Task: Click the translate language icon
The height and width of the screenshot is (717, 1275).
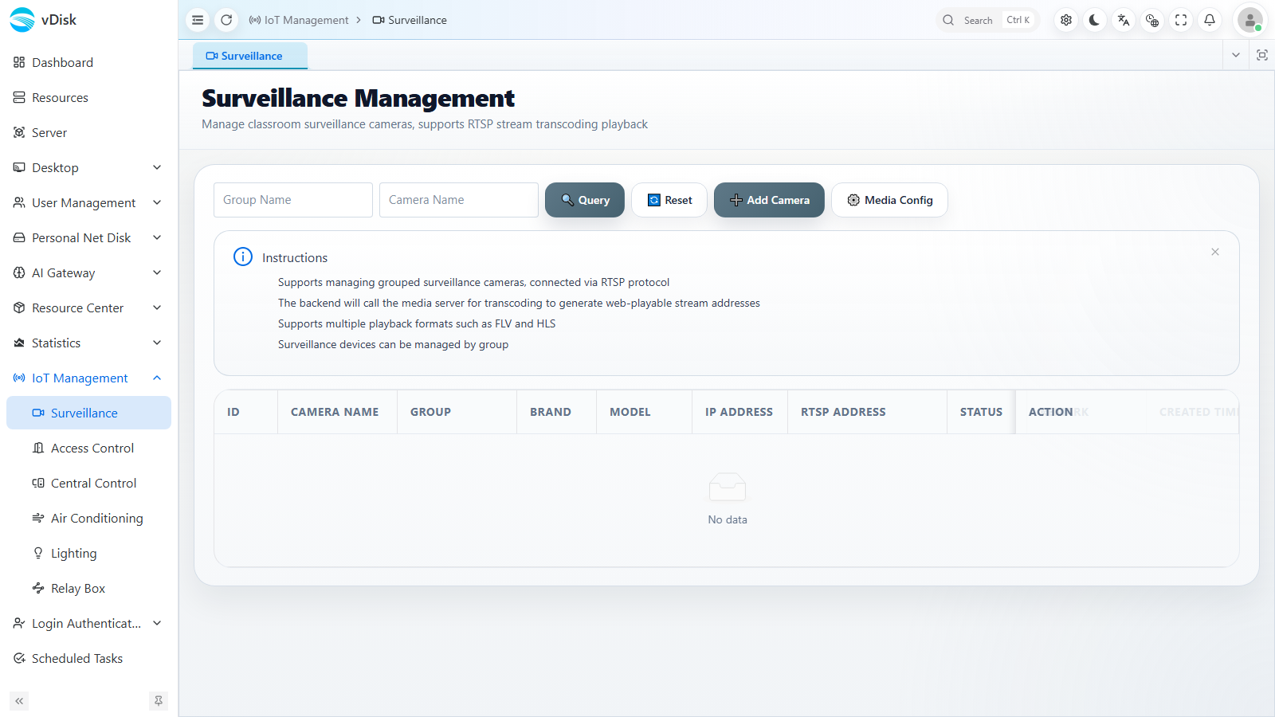Action: click(x=1124, y=20)
